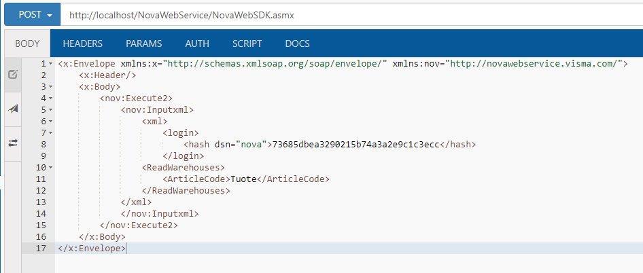Collapse the login element on line 7

(50, 133)
